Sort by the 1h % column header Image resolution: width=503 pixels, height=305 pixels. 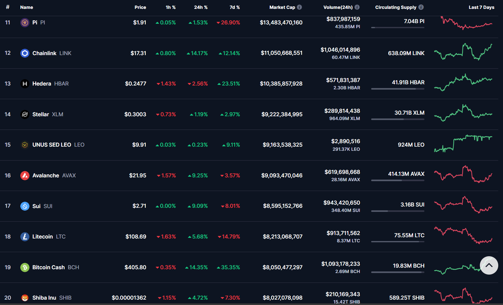(x=171, y=7)
